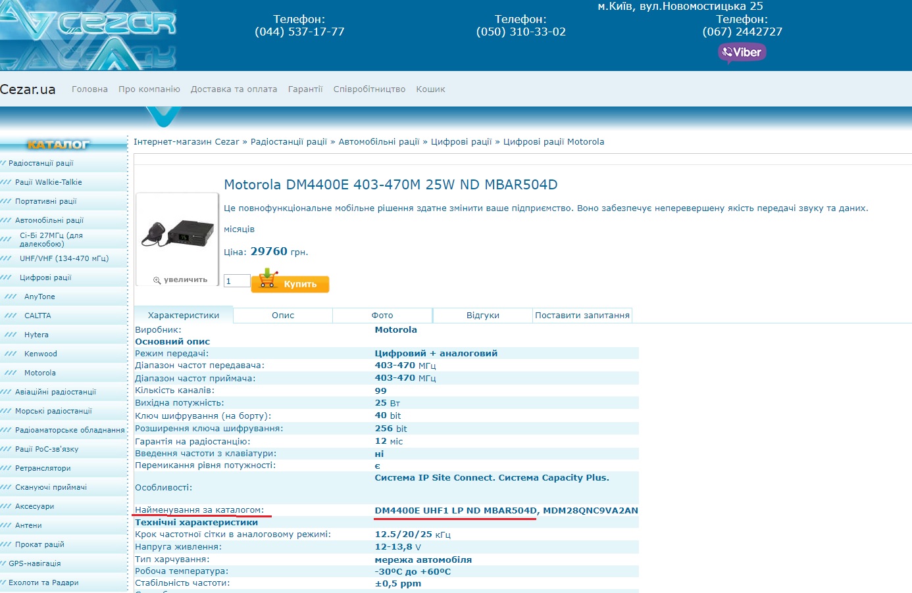Click the quantity input field

[237, 281]
